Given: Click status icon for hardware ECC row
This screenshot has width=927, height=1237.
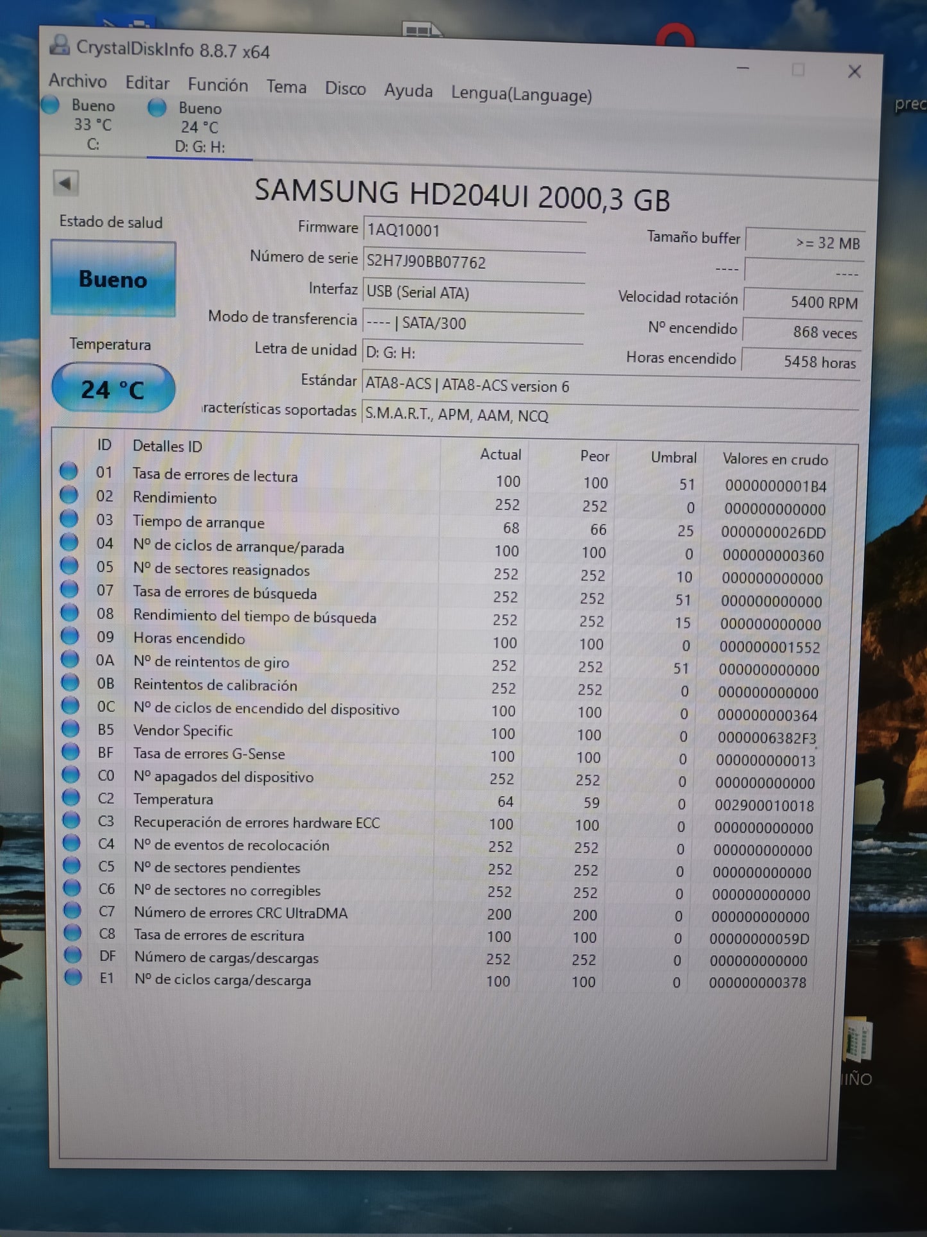Looking at the screenshot, I should [71, 820].
